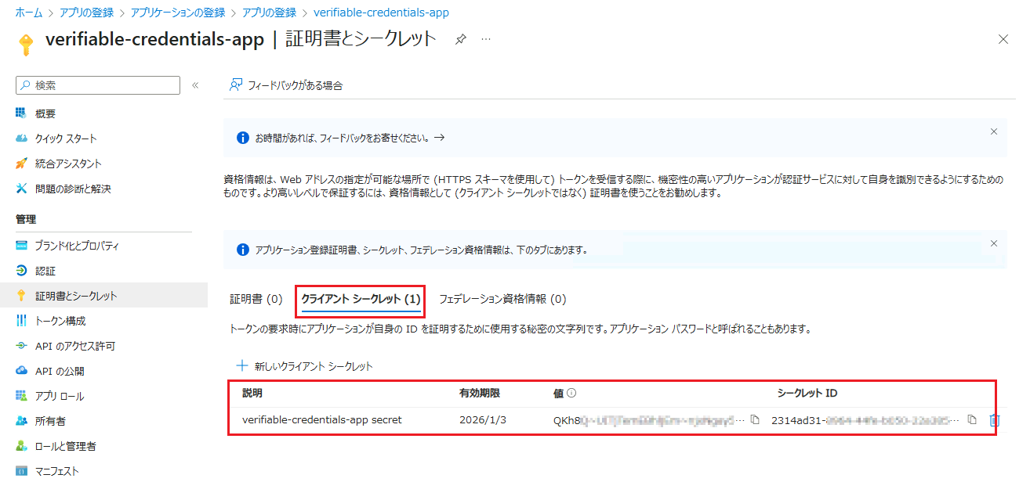Click the info icon next to 値
The image size is (1030, 482).
pyautogui.click(x=571, y=394)
